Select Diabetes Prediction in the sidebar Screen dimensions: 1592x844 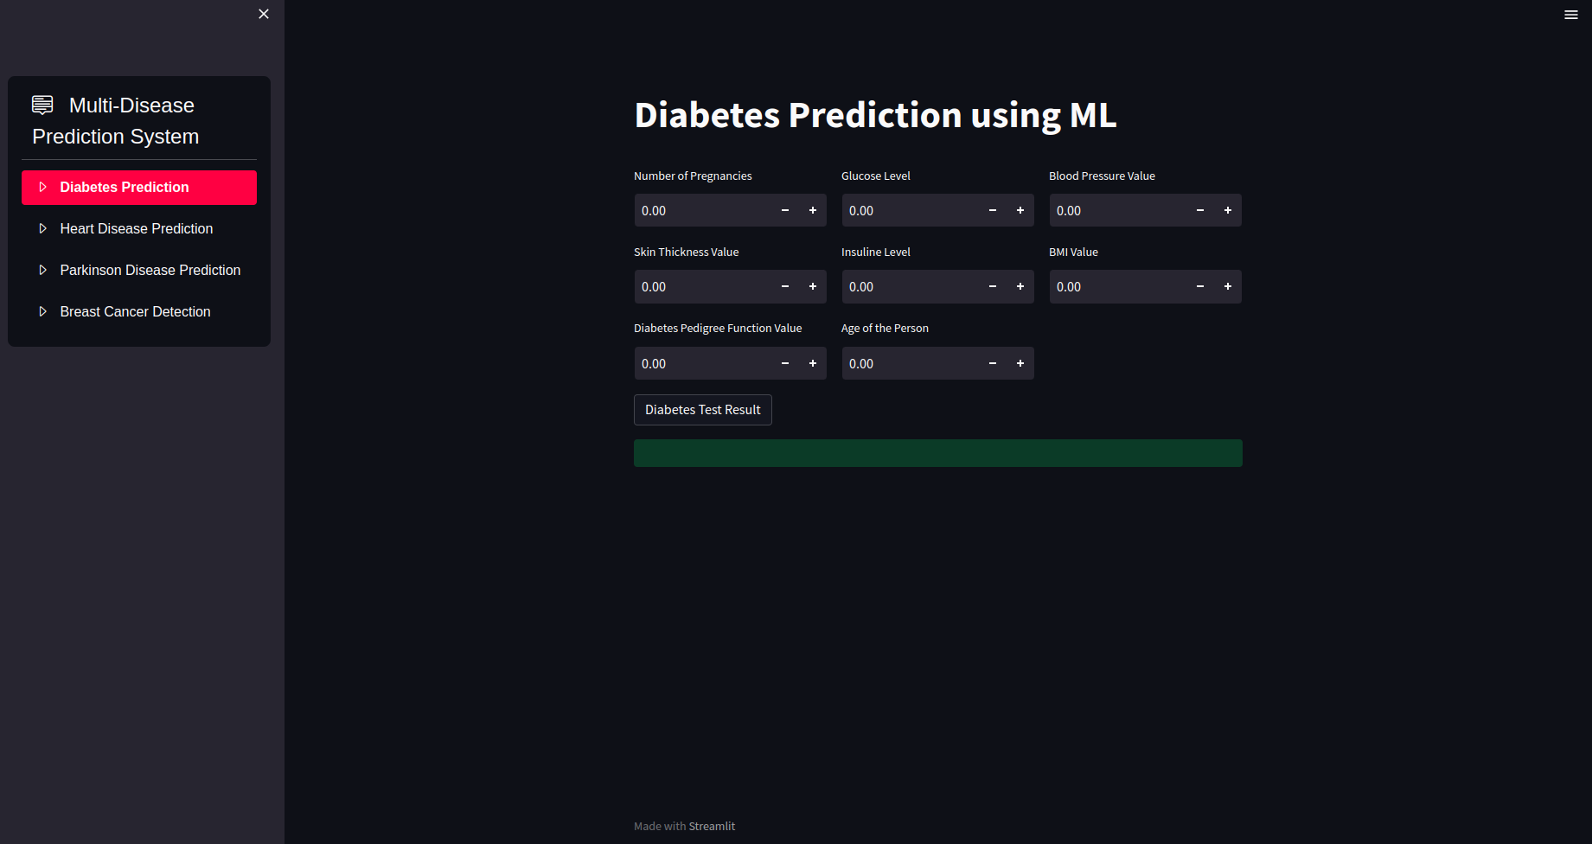tap(124, 187)
